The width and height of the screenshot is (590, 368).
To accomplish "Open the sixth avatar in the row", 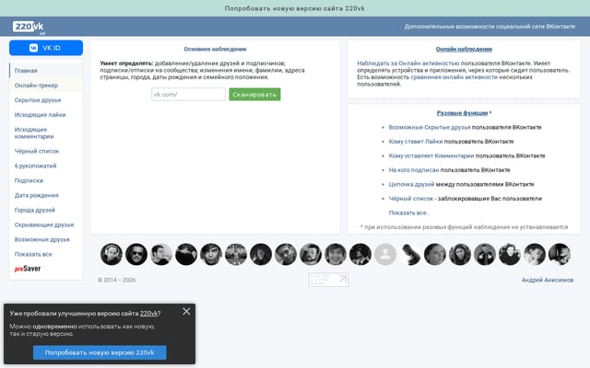I will point(236,254).
